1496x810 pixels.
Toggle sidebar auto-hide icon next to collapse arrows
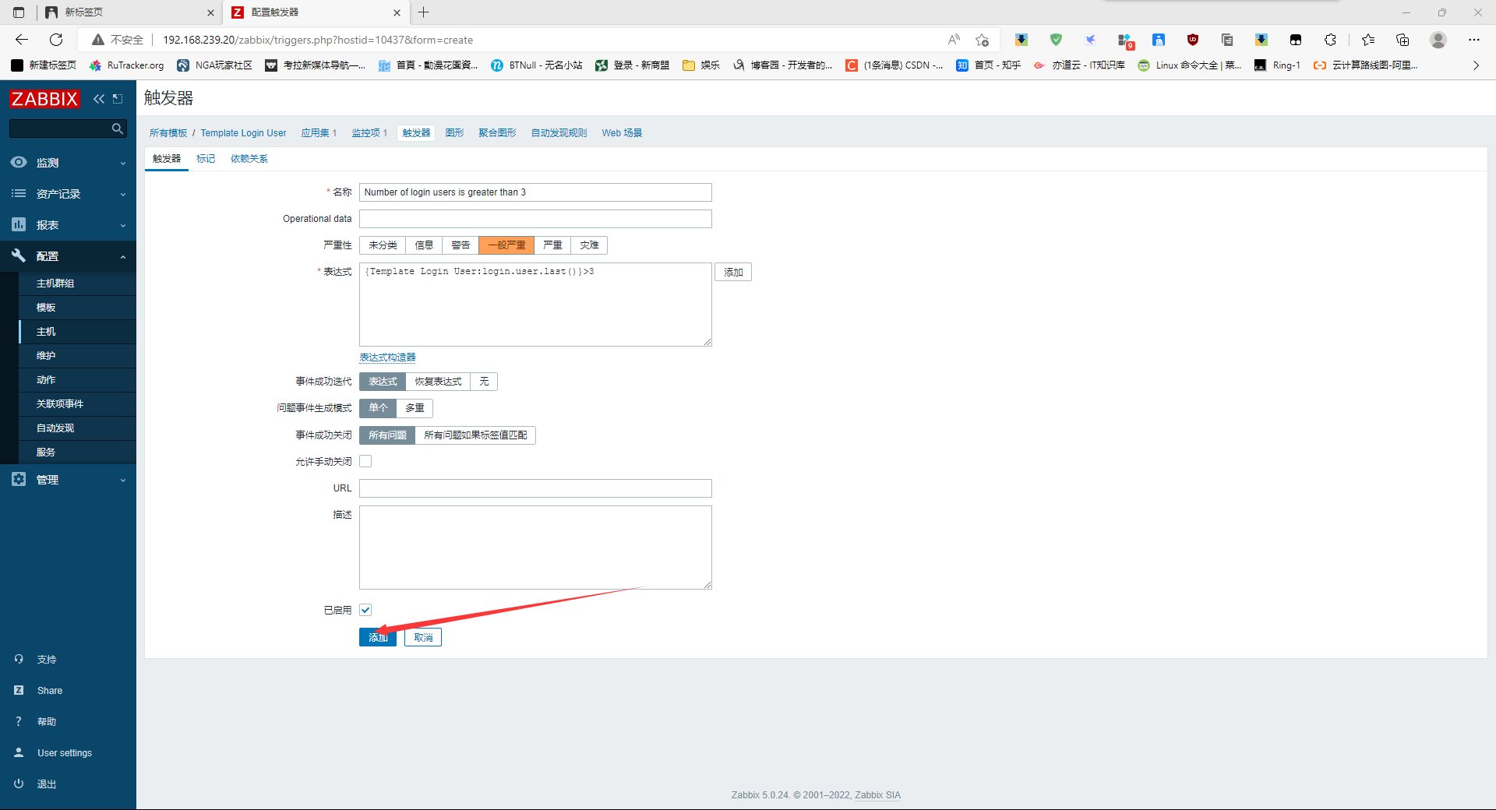[x=118, y=99]
